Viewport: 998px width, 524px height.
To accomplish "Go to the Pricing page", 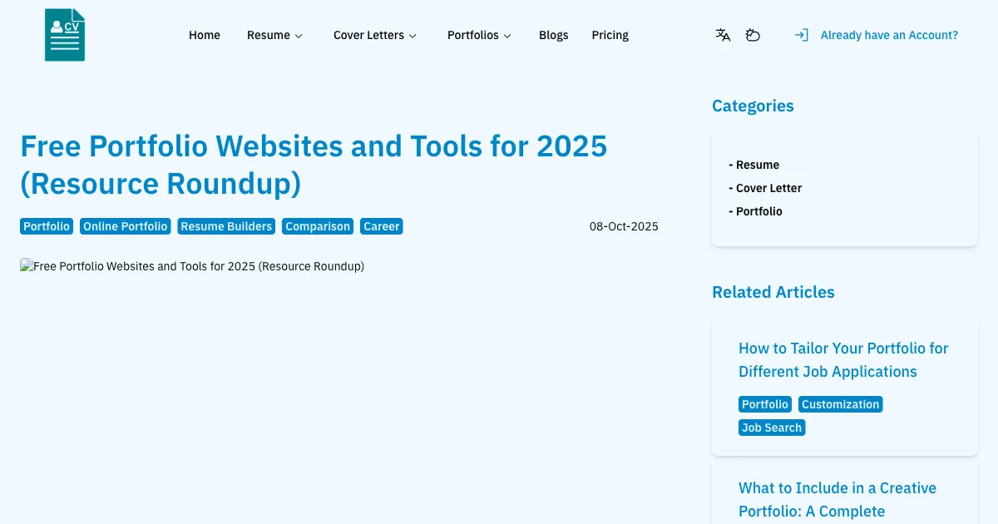I will 610,35.
